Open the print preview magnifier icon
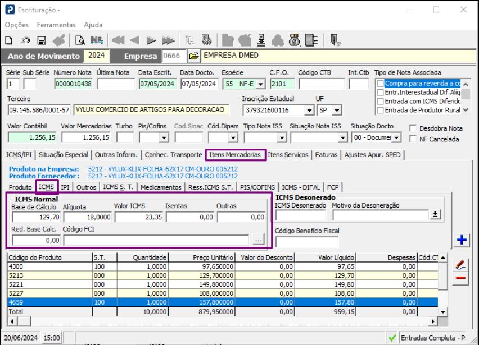Image resolution: width=479 pixels, height=345 pixels. click(x=80, y=40)
